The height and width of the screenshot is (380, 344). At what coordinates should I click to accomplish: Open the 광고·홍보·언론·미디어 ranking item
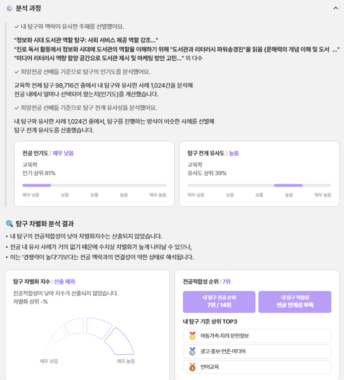[257, 351]
